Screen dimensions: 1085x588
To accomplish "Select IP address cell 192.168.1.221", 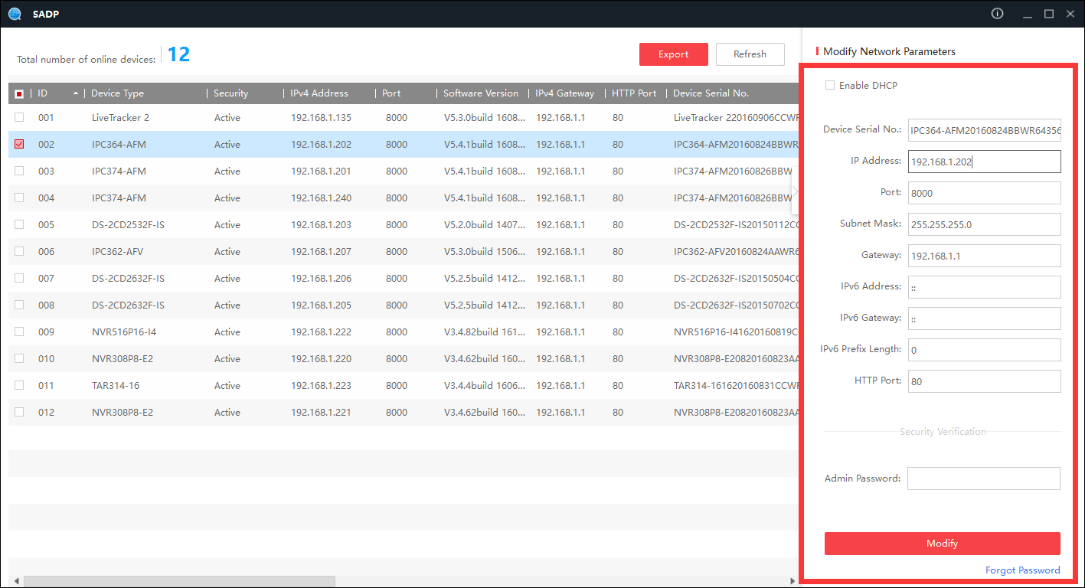I will 321,413.
